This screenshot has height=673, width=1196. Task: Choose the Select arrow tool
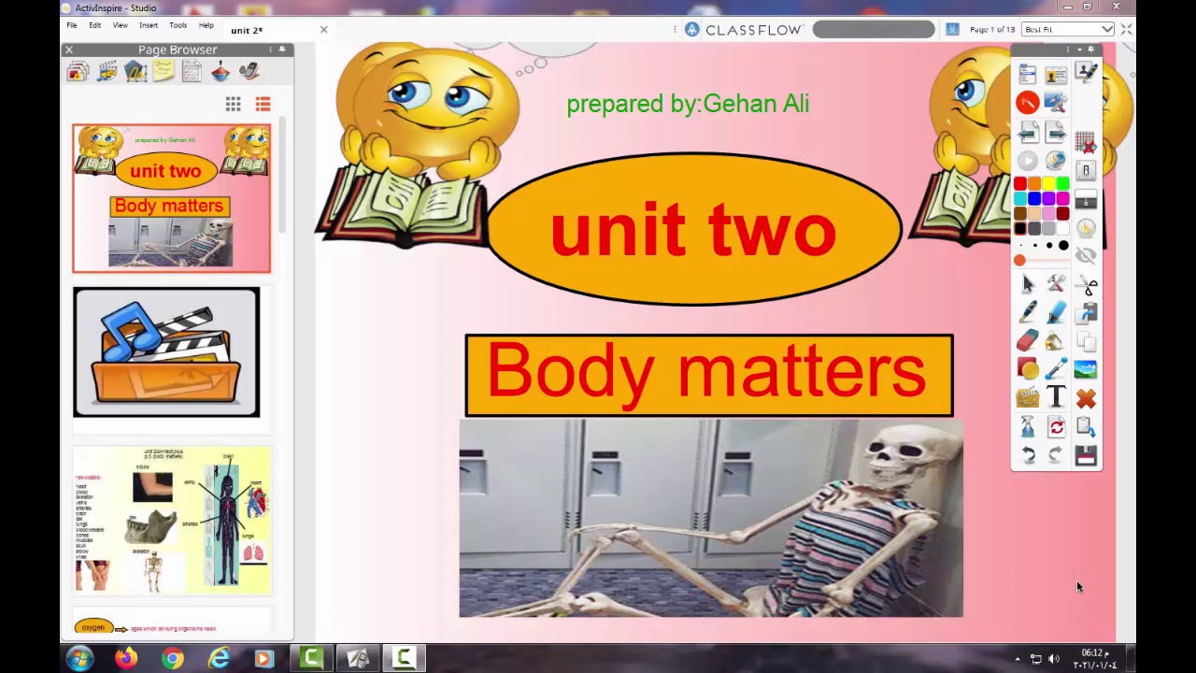pos(1027,284)
